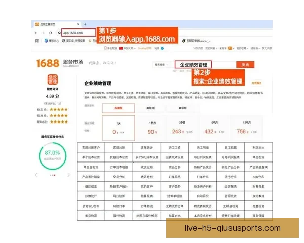Image resolution: width=304 pixels, height=243 pixels.
Task: Click the 我的客户 cell
Action: coord(147,187)
